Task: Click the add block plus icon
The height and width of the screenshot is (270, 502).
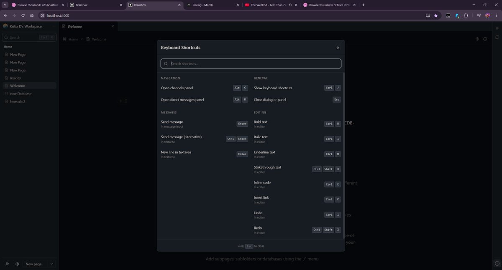Action: point(120,101)
